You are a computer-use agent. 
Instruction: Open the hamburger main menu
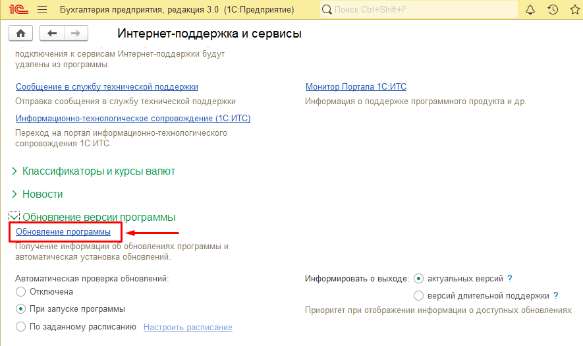point(42,9)
